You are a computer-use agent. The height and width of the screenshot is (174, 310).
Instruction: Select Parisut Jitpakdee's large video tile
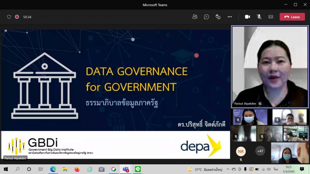coord(270,67)
